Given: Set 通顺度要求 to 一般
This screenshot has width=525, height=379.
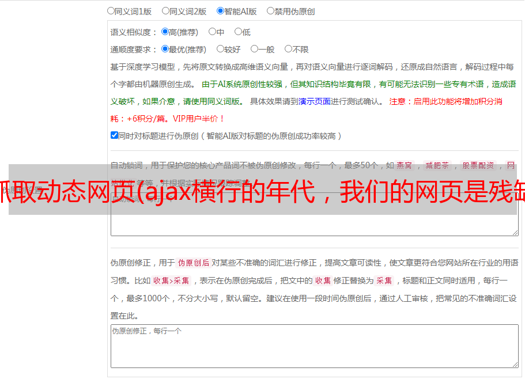Looking at the screenshot, I should 255,49.
